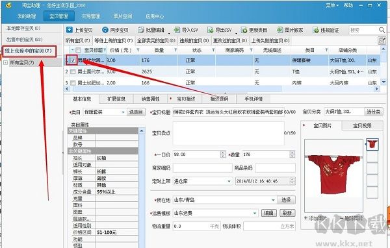
Task: Click the 上传宝贝 upload toolbar icon
Action: tap(70, 30)
